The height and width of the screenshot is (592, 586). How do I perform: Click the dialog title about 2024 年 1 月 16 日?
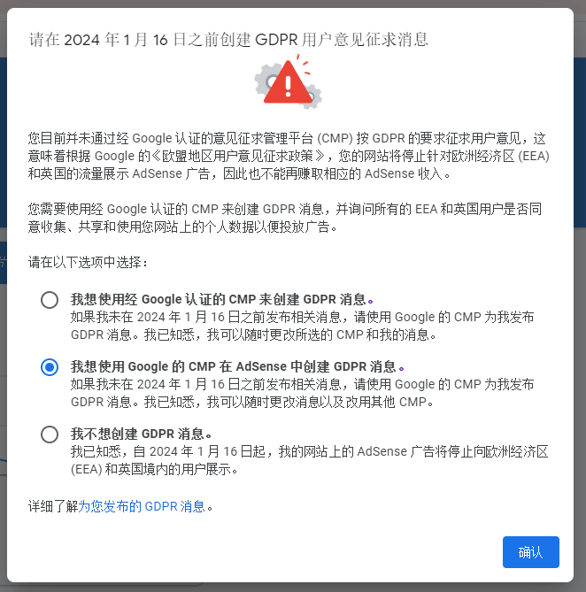click(228, 40)
